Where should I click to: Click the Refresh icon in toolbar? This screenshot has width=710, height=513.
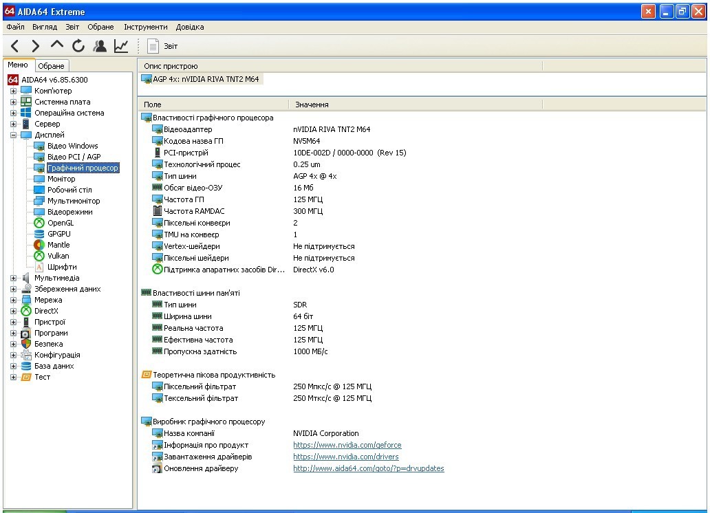[78, 46]
